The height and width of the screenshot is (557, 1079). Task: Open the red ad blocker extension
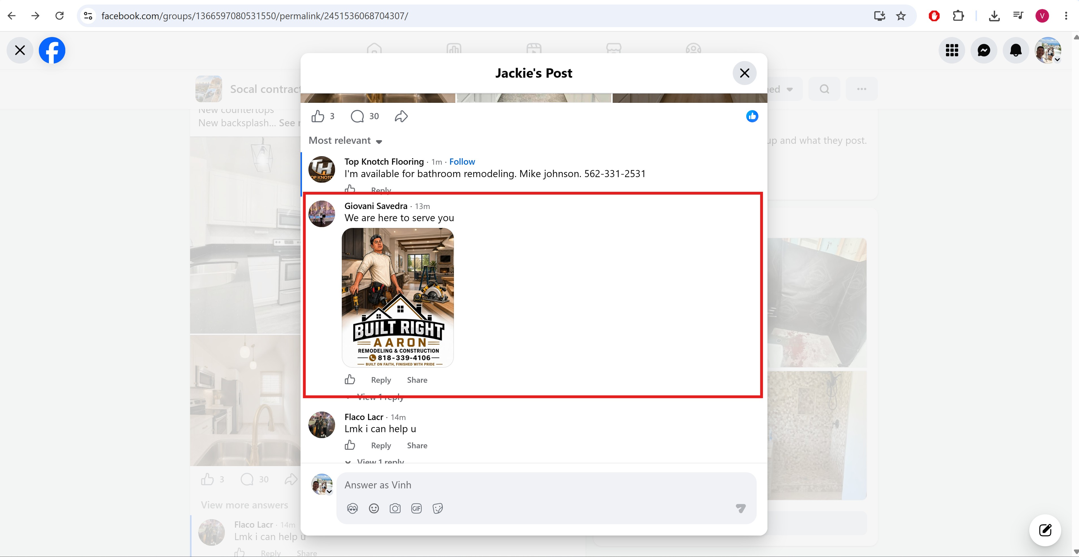(934, 16)
